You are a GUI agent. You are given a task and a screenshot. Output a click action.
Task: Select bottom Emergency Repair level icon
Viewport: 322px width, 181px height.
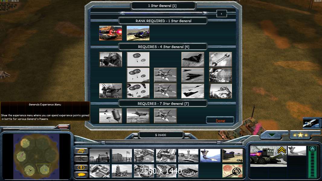click(x=220, y=91)
